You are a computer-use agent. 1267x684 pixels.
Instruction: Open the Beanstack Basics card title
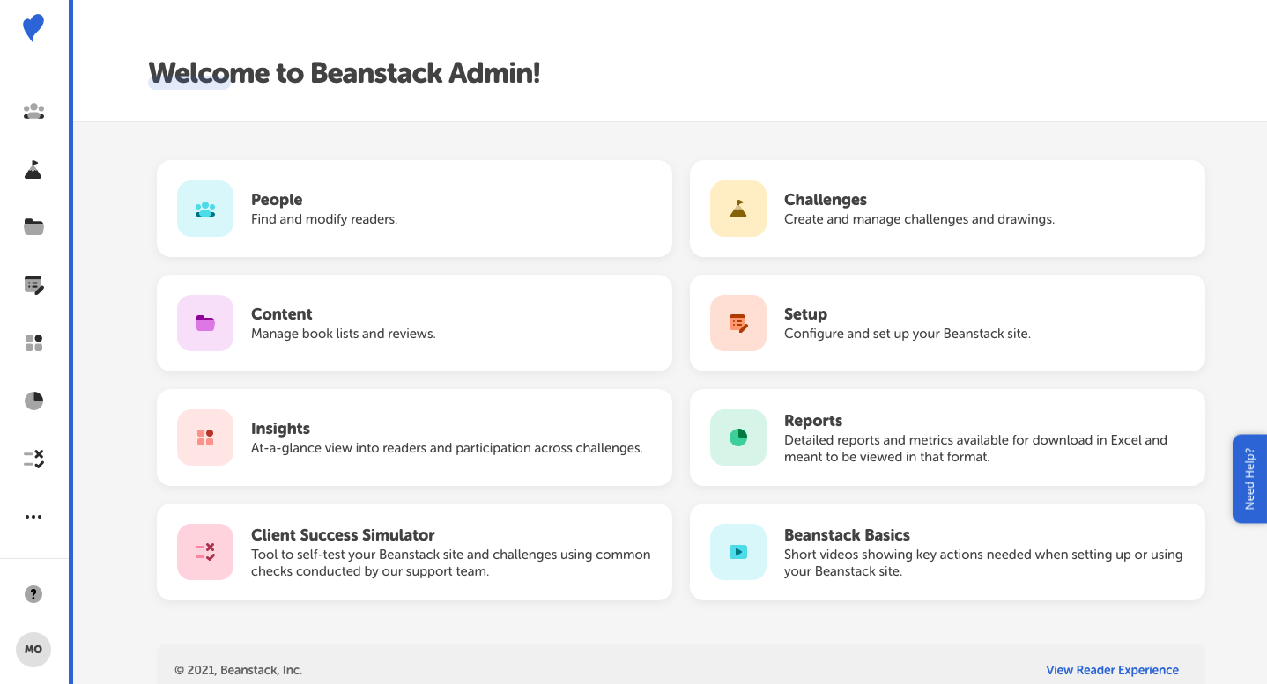(847, 535)
